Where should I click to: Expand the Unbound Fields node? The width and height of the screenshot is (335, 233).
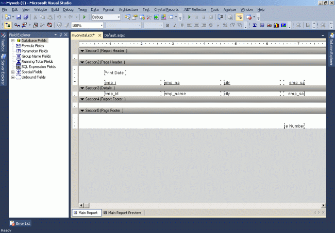click(13, 77)
